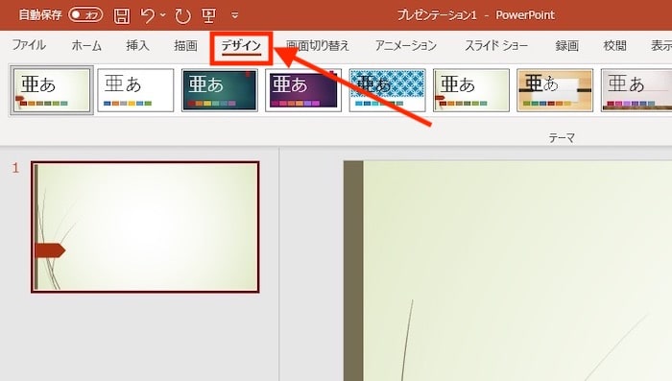This screenshot has height=381, width=672.
Task: Open the 校閲 (Review) tab
Action: (x=615, y=45)
